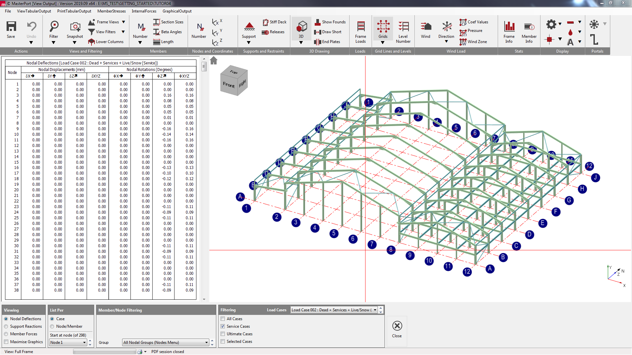This screenshot has height=355, width=632.
Task: Expand the Load Cases dropdown
Action: (x=375, y=310)
